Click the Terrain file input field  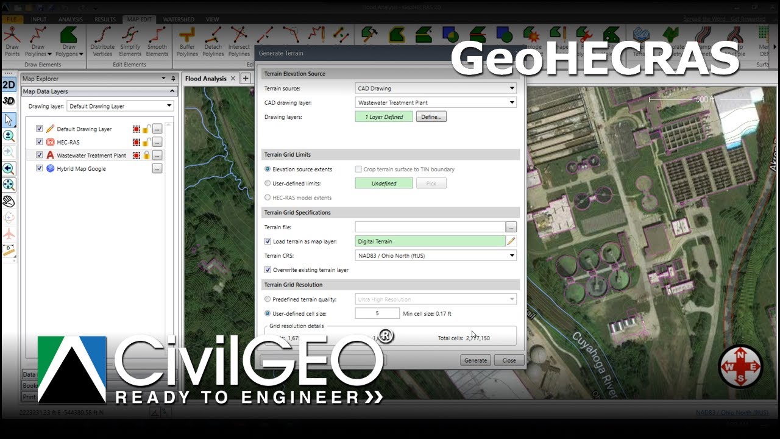click(430, 227)
